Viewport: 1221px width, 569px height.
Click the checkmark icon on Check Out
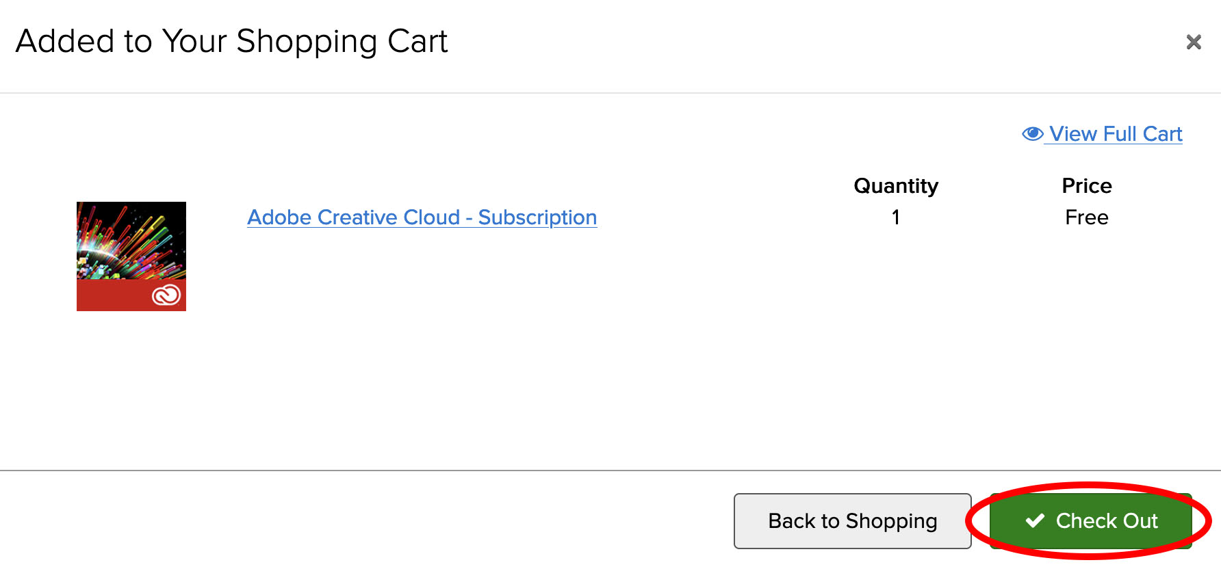(1035, 521)
